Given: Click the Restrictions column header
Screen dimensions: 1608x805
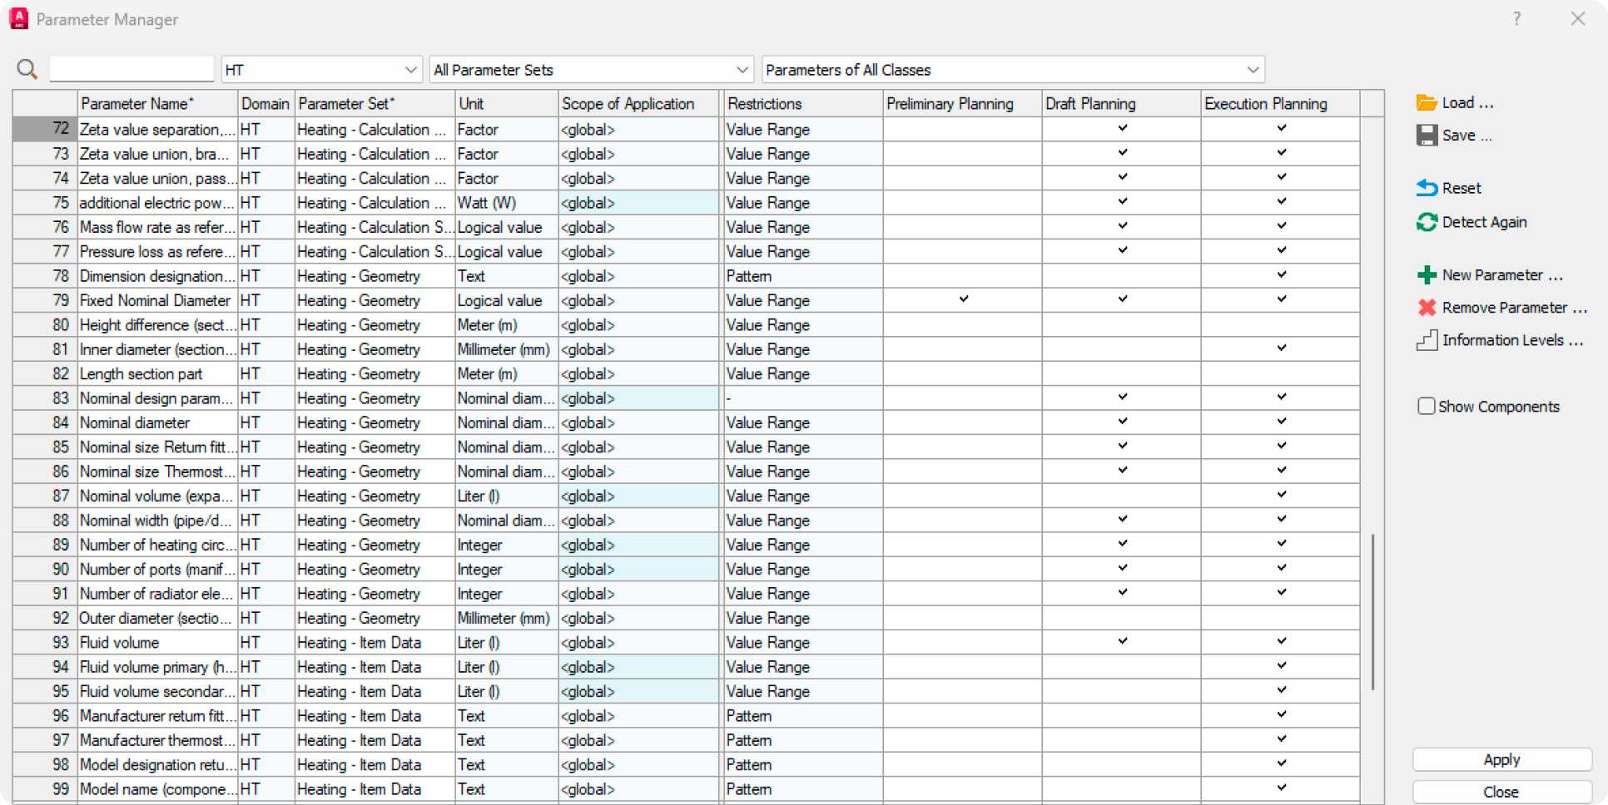Looking at the screenshot, I should (802, 104).
